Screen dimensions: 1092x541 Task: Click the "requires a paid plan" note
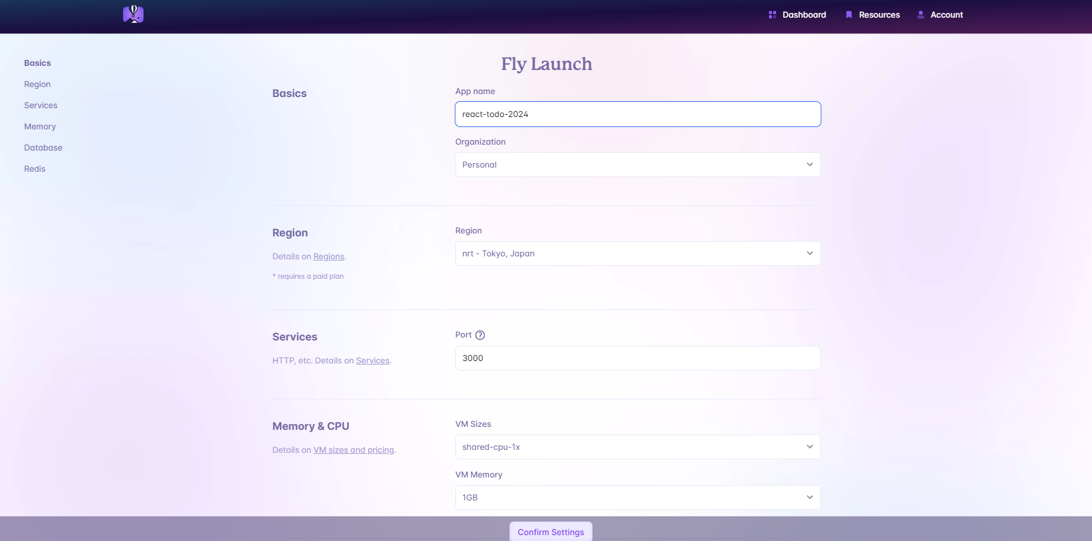(308, 276)
